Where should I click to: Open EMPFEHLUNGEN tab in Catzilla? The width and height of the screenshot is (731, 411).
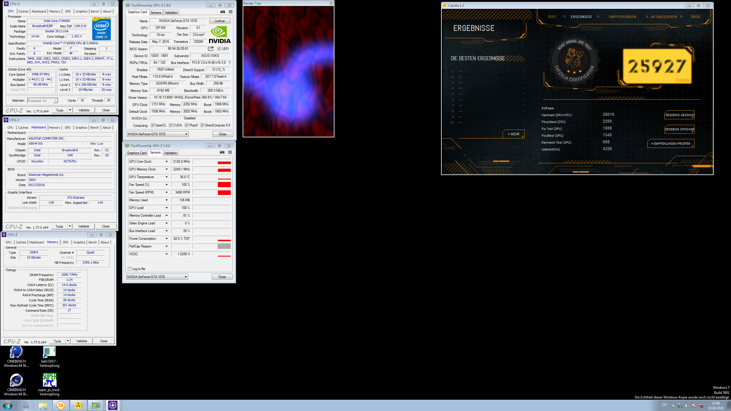[x=622, y=17]
